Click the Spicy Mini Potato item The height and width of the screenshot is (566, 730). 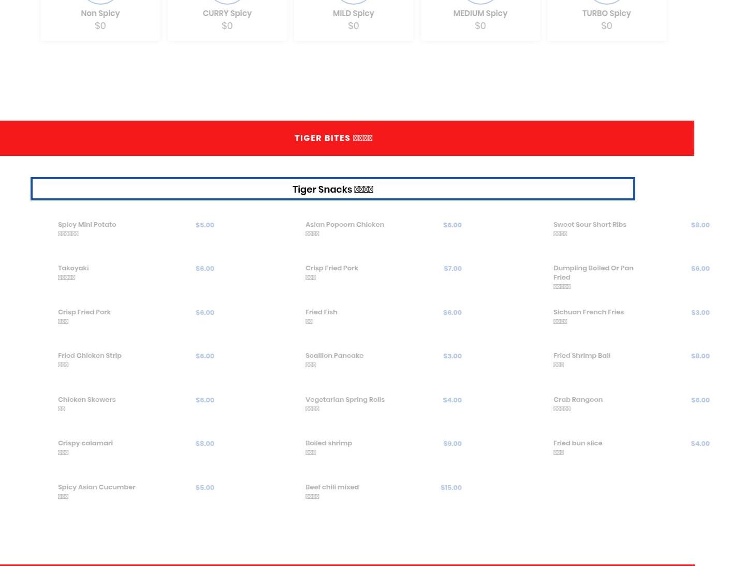pos(87,225)
